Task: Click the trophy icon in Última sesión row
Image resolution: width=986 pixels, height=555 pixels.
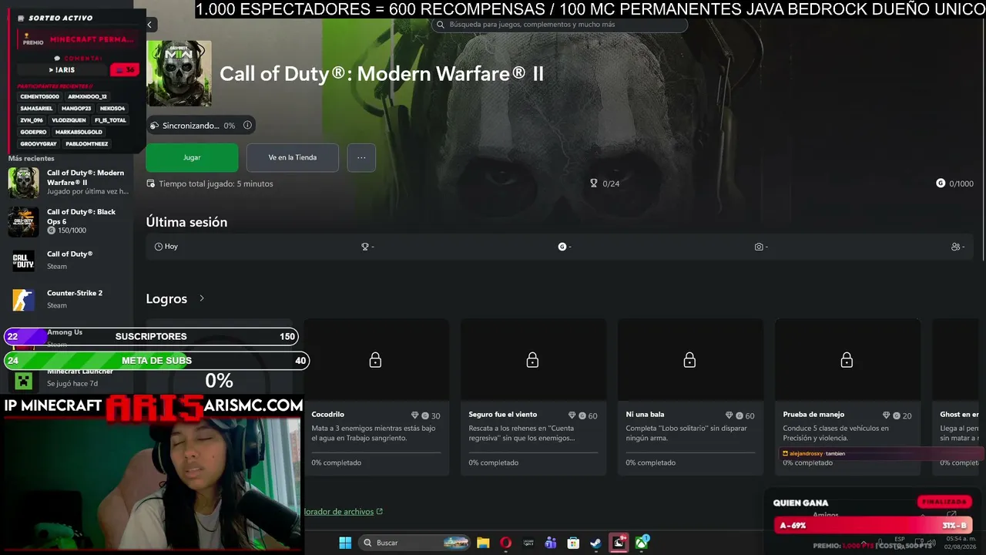Action: pyautogui.click(x=365, y=247)
